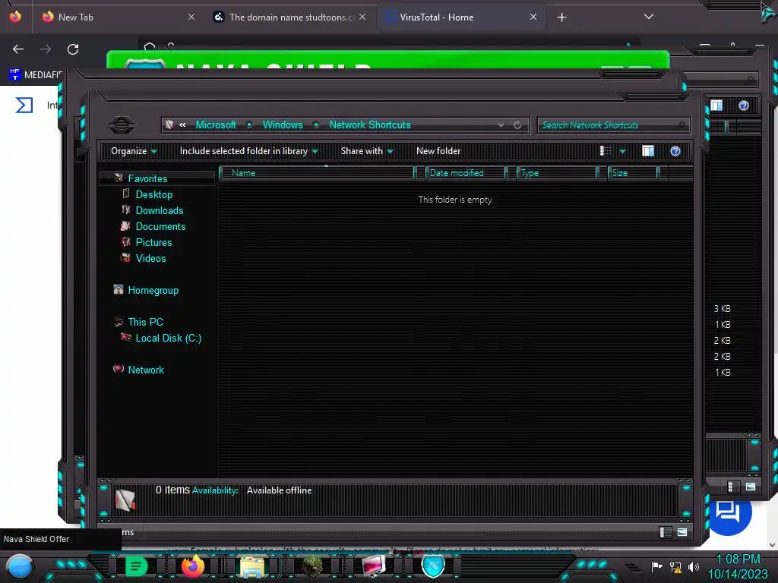Switch to Firefox from the taskbar

tap(193, 566)
